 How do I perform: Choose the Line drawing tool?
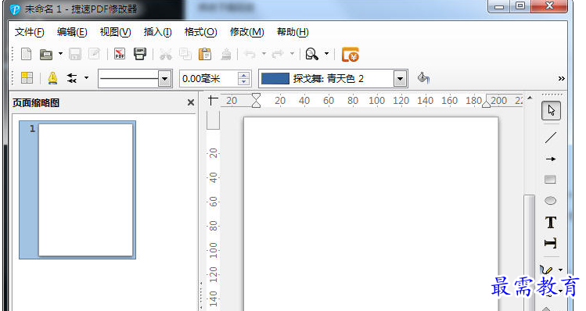click(x=551, y=138)
